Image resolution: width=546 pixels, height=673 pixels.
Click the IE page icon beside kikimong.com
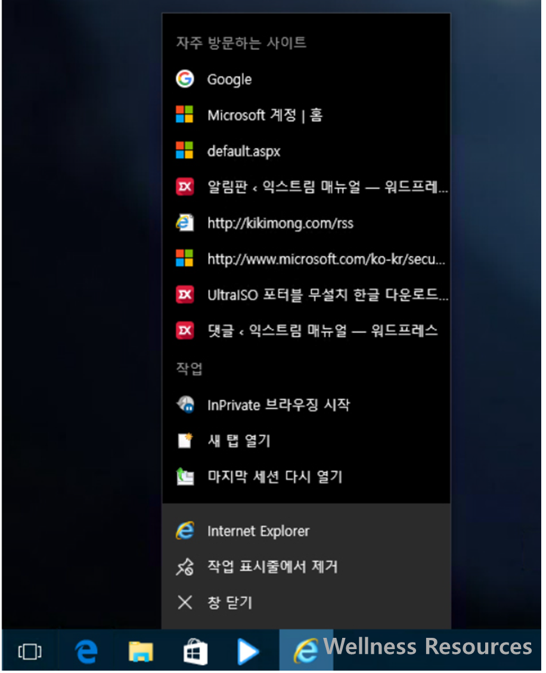pos(185,222)
